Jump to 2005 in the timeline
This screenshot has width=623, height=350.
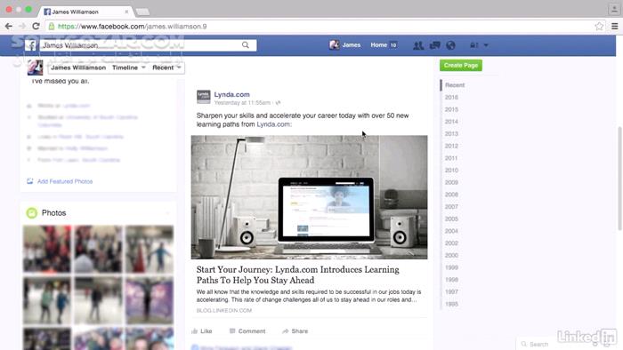451,219
